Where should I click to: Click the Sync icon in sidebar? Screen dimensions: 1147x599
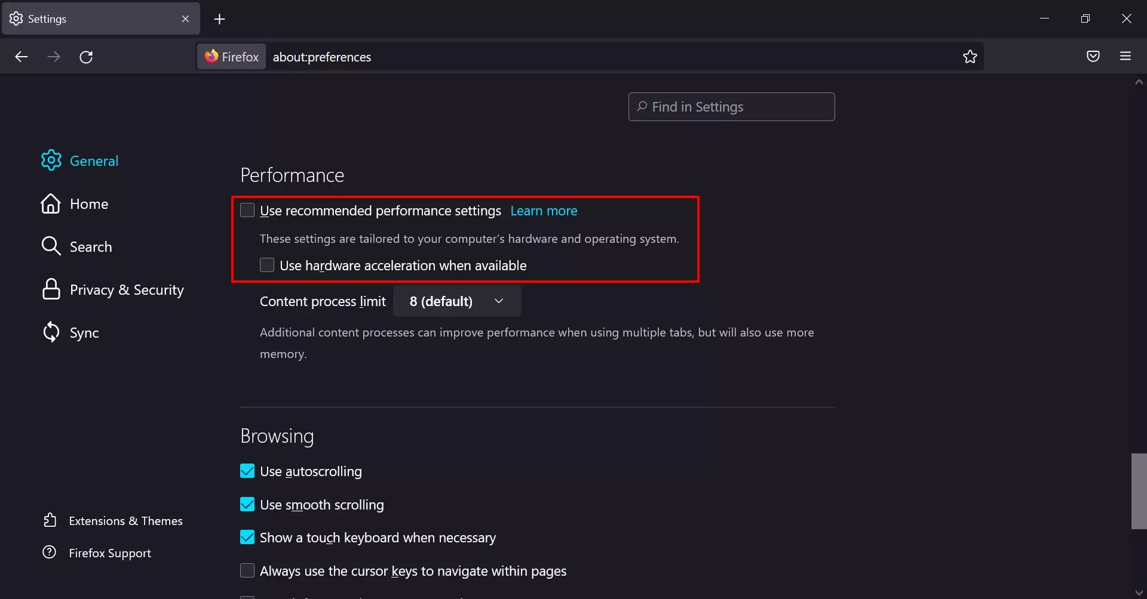pos(51,332)
